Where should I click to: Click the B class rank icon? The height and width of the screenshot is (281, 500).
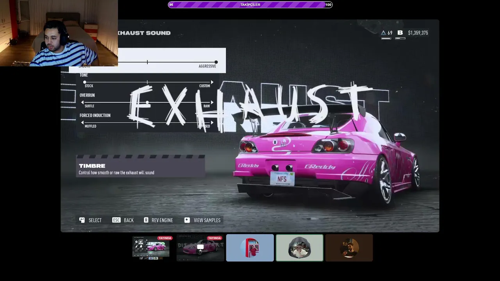click(x=400, y=33)
